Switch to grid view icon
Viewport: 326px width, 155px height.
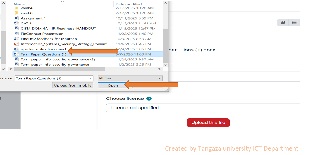283,22
